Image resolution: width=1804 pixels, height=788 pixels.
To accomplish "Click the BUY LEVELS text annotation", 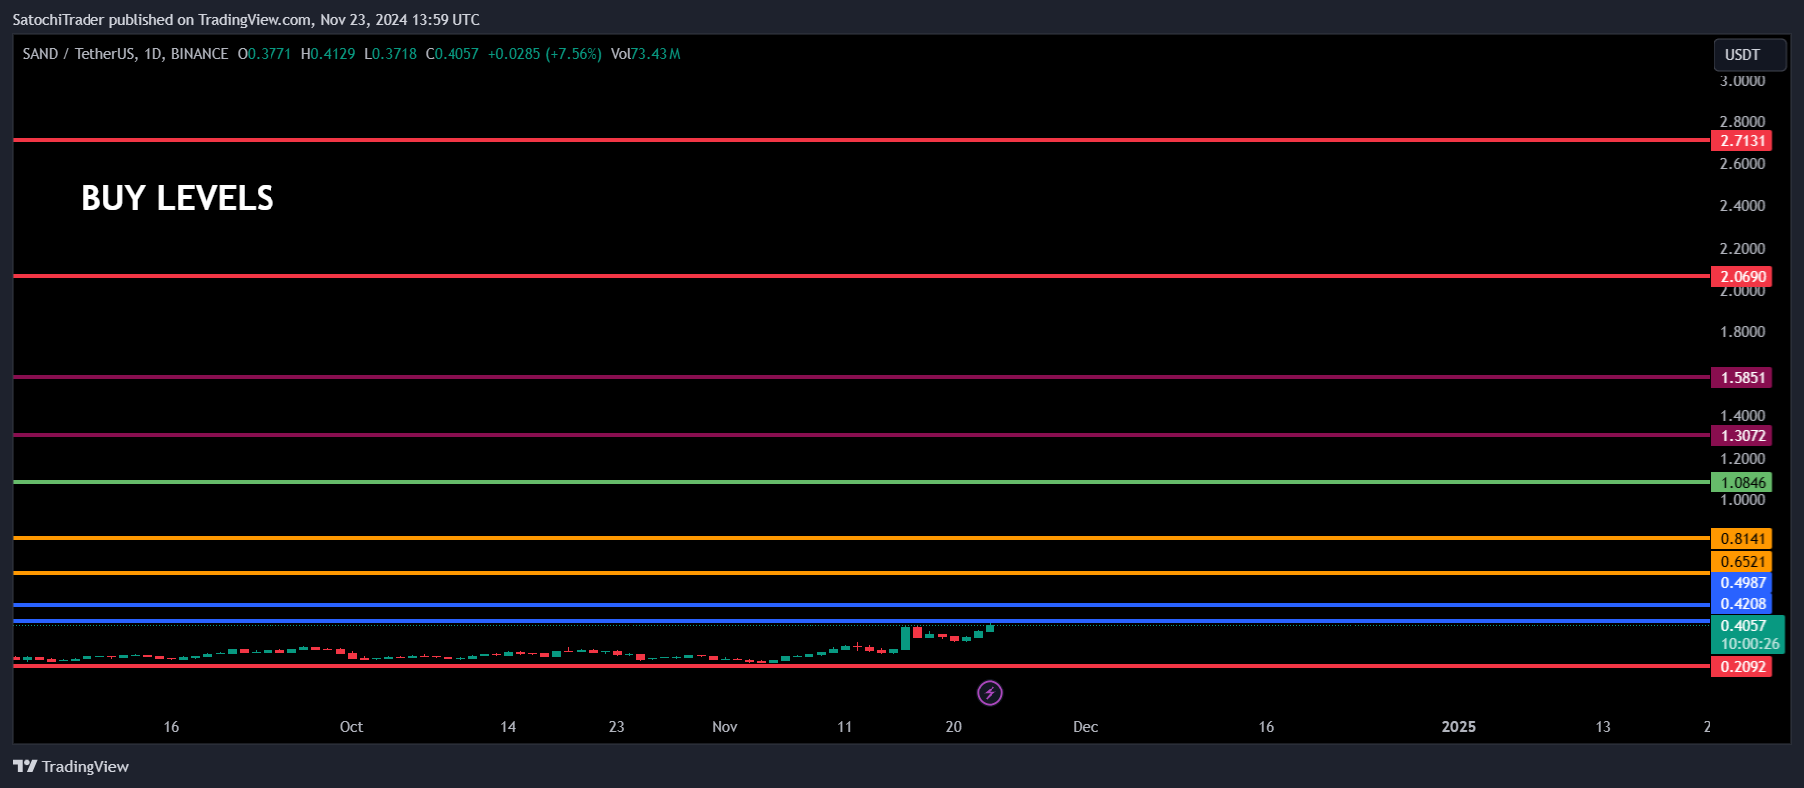I will 177,198.
